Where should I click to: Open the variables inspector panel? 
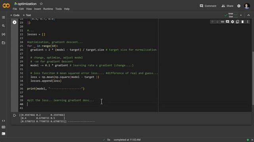[x=4, y=34]
